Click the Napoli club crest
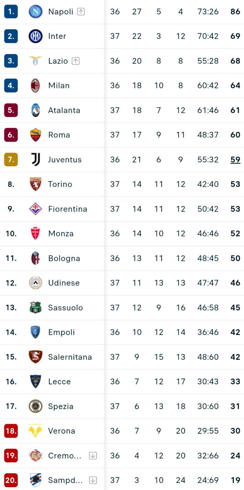Screen dimensions: 244x490 click(35, 12)
